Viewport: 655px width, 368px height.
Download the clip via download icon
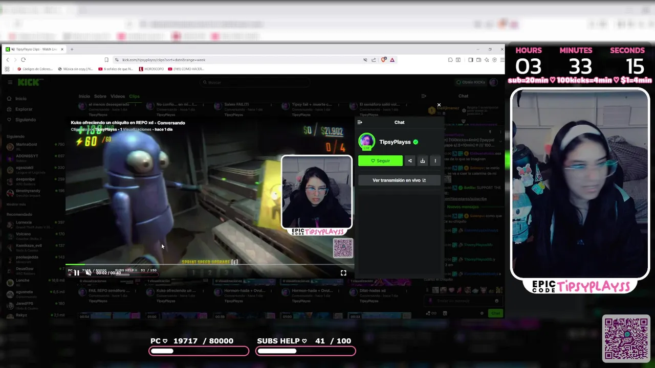423,160
